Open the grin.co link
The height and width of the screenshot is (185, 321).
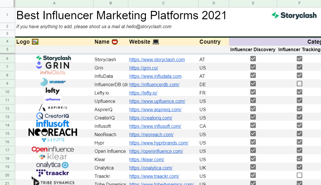[x=144, y=68]
